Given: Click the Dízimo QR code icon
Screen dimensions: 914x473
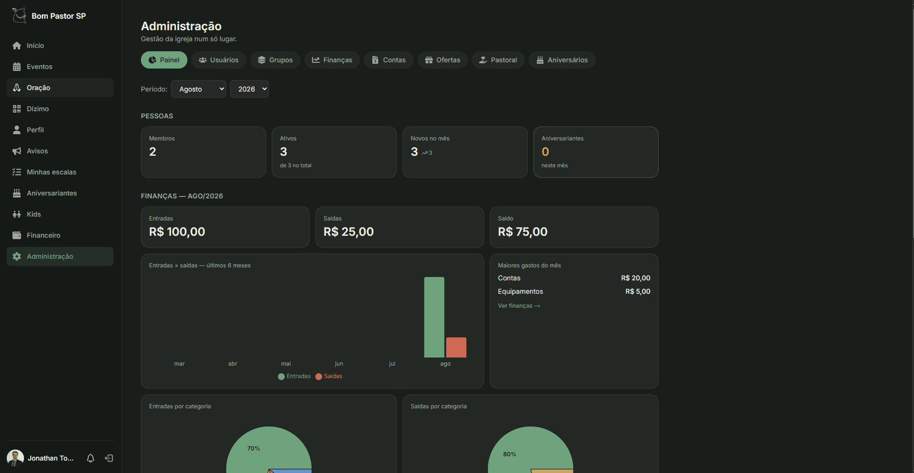Looking at the screenshot, I should point(17,109).
